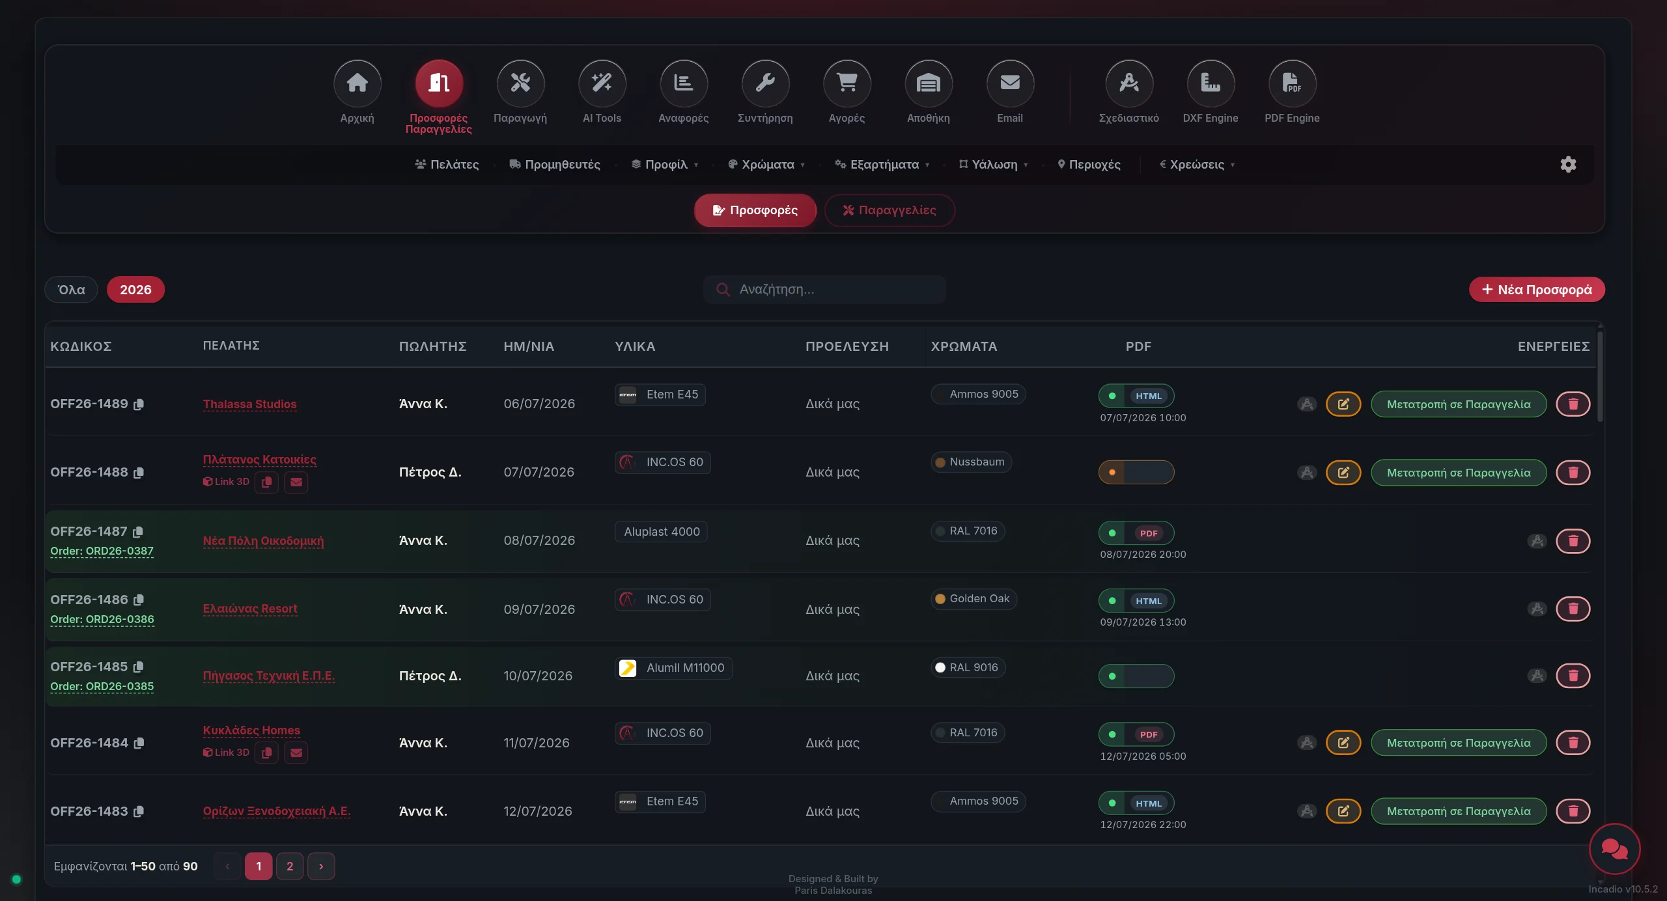Open the Αναφορές chart icon
Screen dimensions: 1667x901
(684, 83)
